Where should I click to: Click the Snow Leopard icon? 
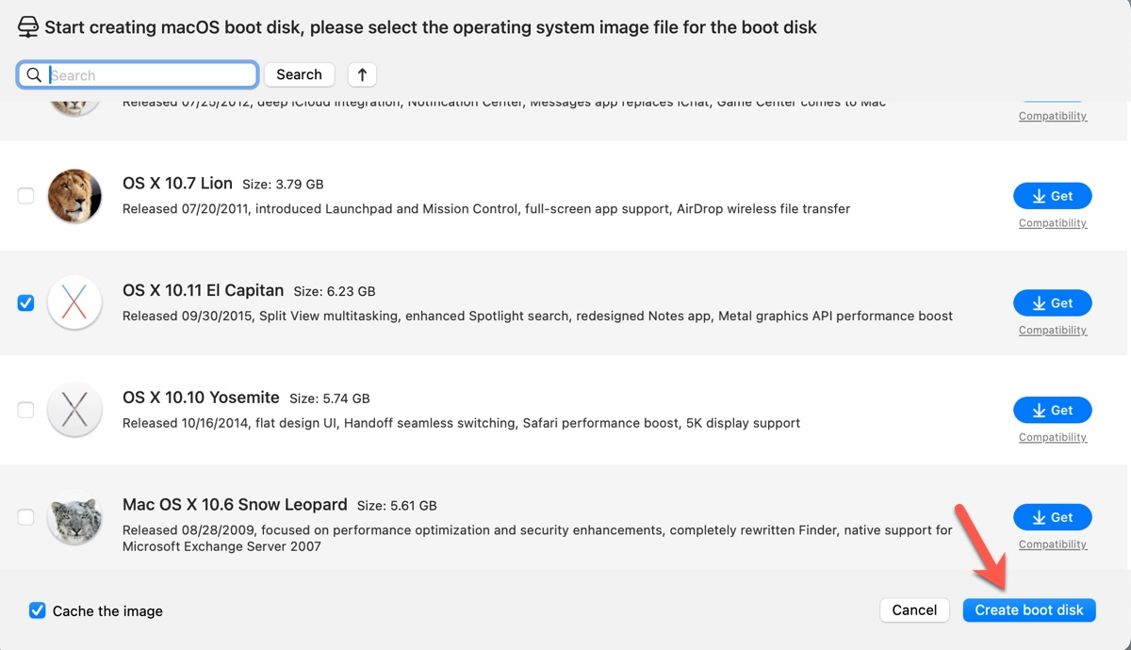point(74,517)
